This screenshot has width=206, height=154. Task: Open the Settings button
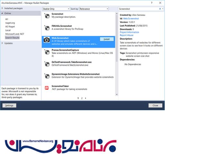[9, 105]
